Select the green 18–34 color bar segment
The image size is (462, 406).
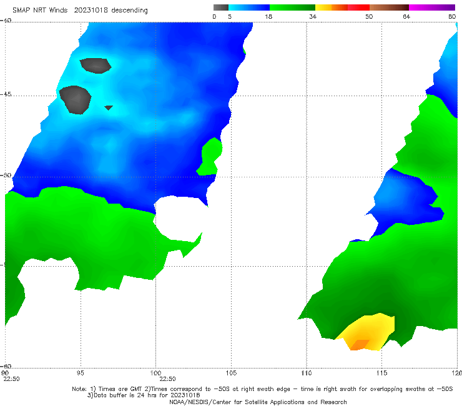(x=292, y=7)
